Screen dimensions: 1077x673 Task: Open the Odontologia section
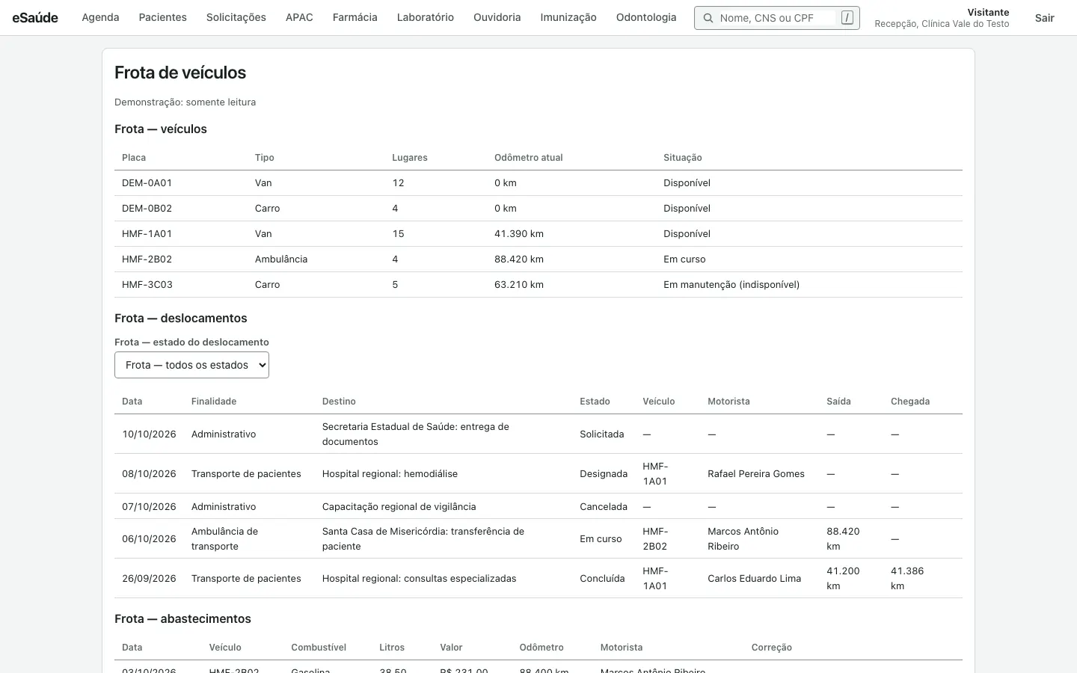(x=646, y=18)
